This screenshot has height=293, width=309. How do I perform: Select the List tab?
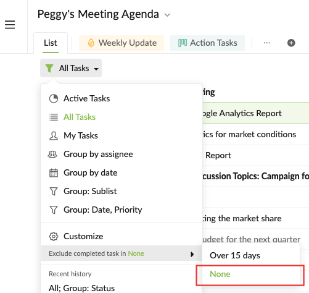[x=51, y=43]
